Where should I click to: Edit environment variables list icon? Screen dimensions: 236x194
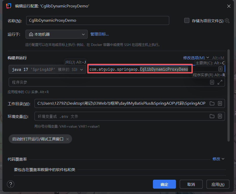220,116
